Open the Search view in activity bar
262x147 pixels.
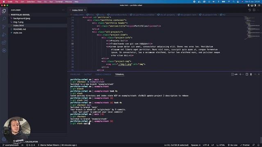tap(4, 18)
